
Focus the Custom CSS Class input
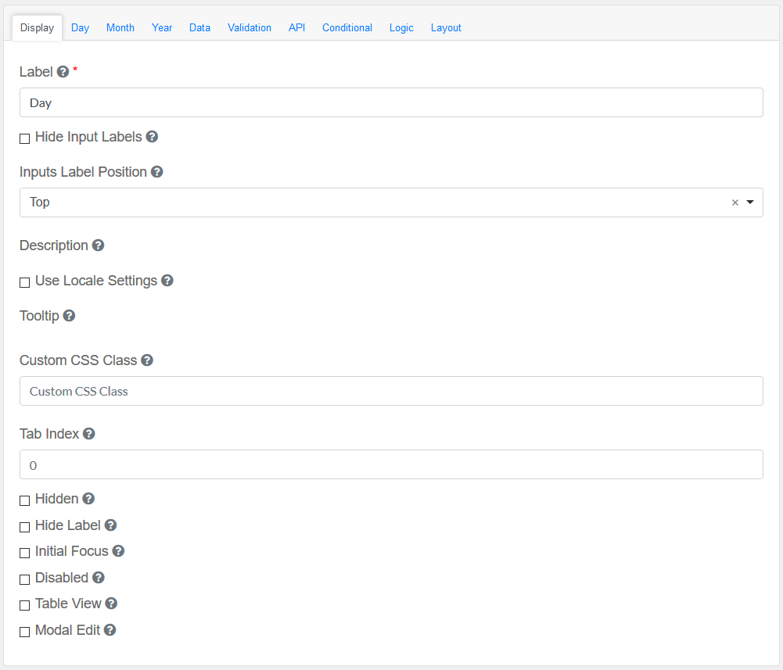pyautogui.click(x=391, y=391)
